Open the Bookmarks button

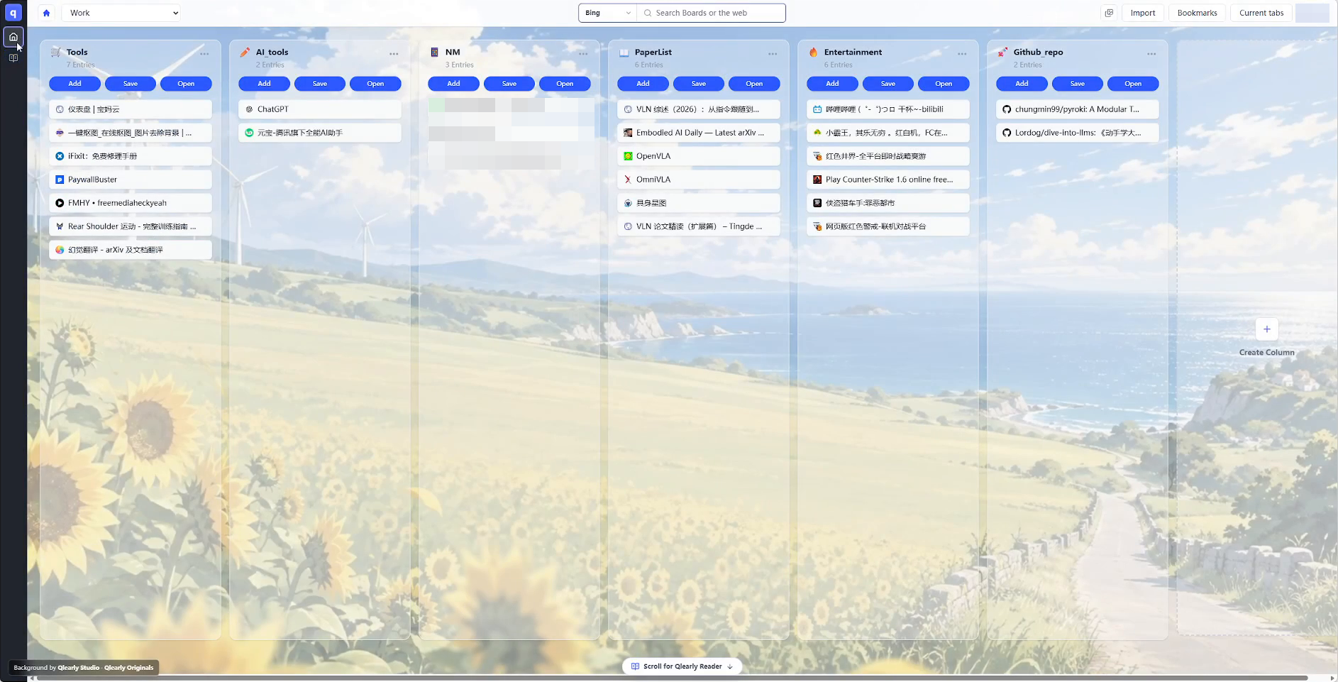tap(1197, 13)
